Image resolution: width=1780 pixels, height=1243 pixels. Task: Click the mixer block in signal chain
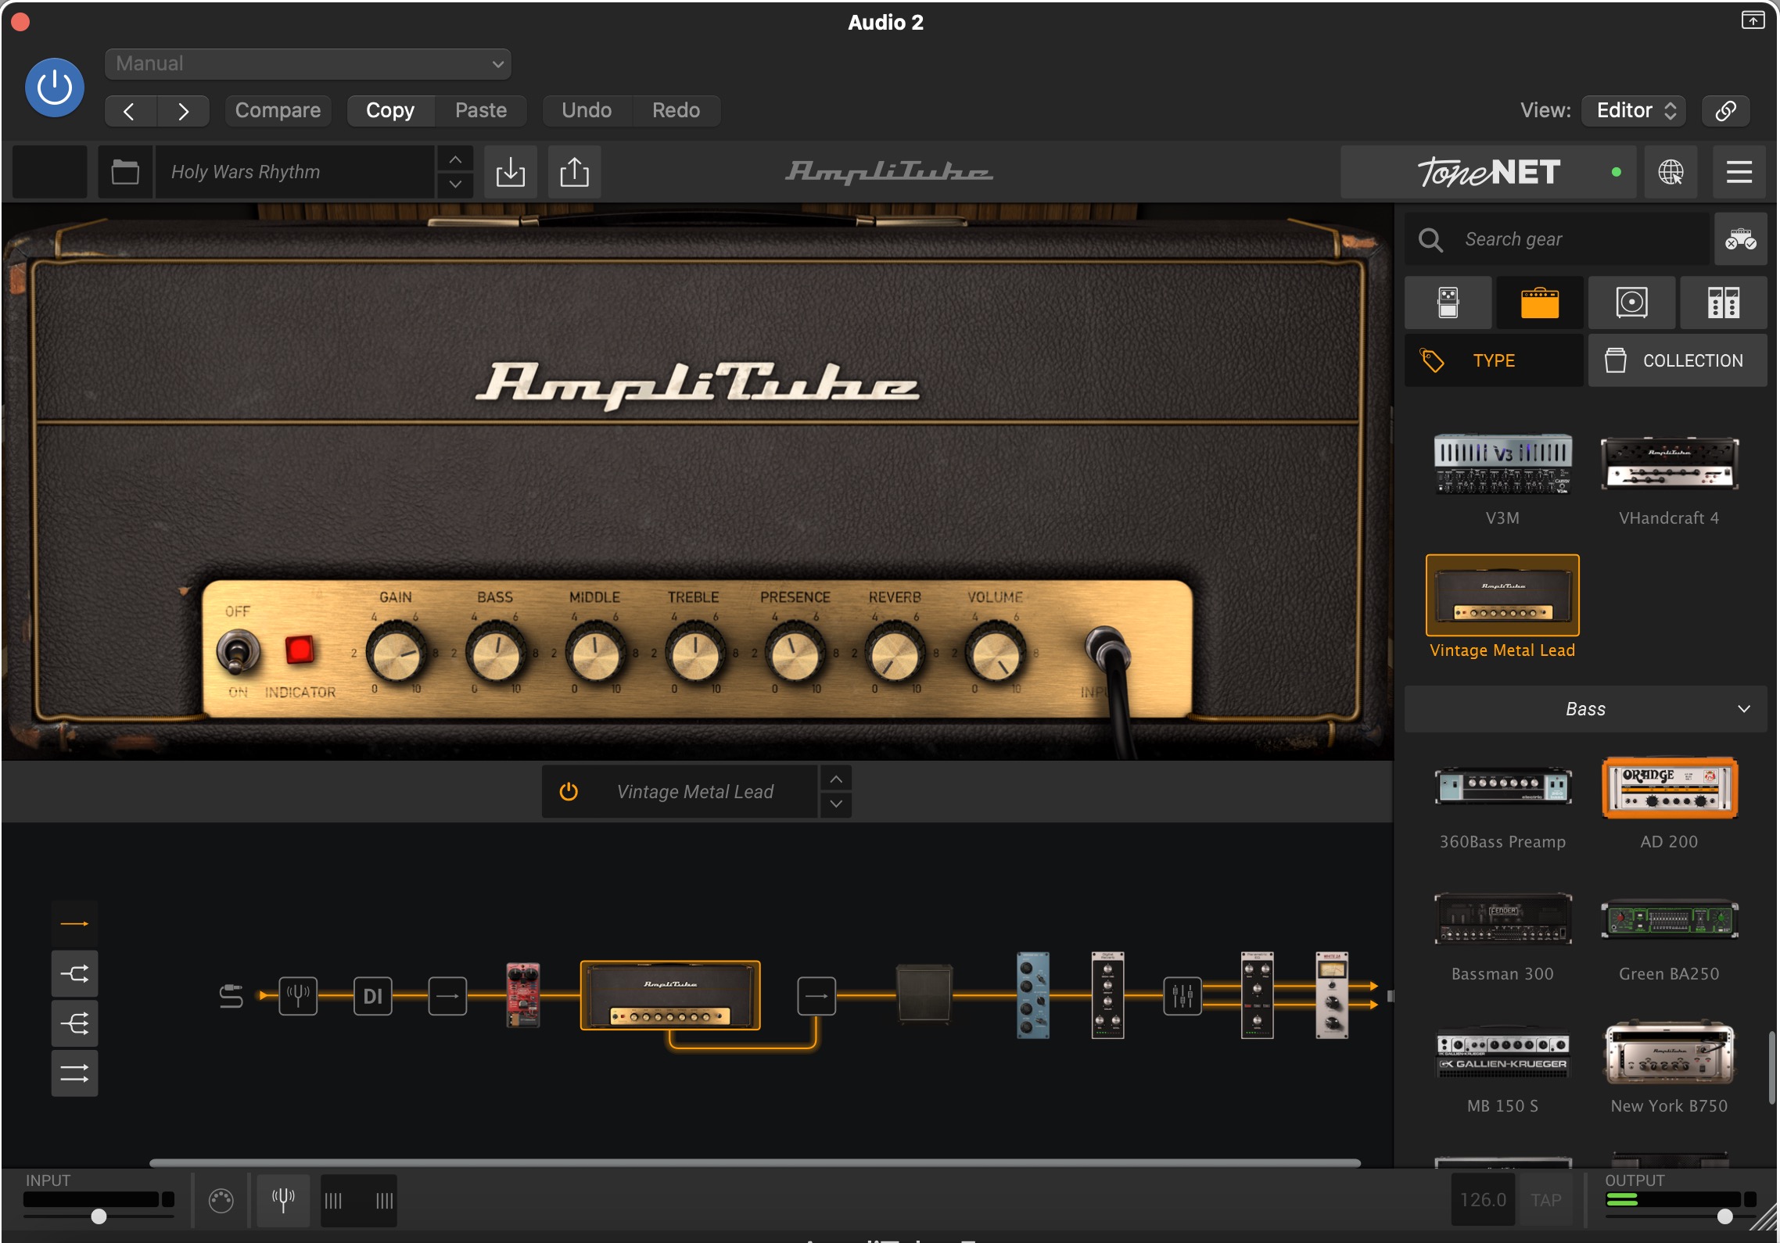pos(1182,996)
